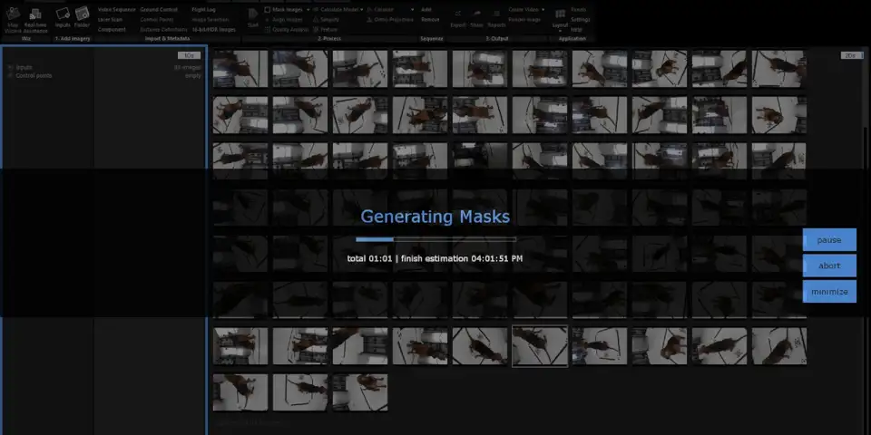Open the Layout dropdown
871x435 pixels.
point(560,18)
